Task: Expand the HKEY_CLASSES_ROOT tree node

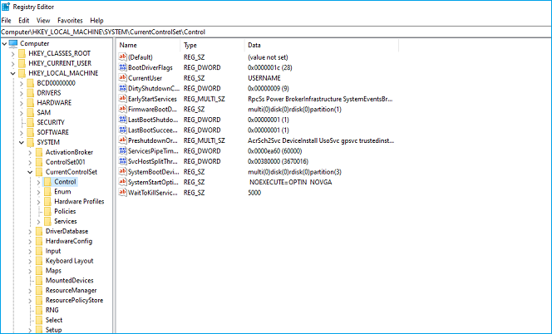Action: click(x=10, y=53)
